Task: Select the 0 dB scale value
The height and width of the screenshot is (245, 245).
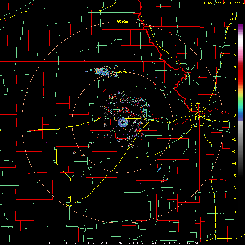Action: (x=235, y=115)
